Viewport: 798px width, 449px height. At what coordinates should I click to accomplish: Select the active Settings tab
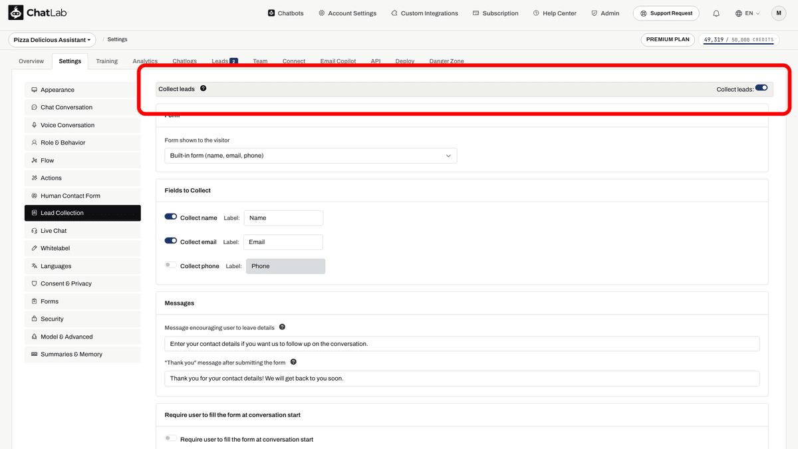point(70,61)
